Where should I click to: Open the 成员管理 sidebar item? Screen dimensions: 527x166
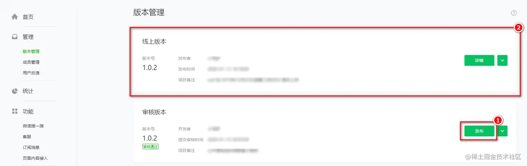click(31, 62)
